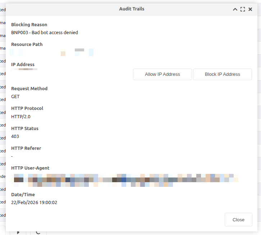Select the '403' HTTP status value
The image size is (261, 235).
(15, 137)
